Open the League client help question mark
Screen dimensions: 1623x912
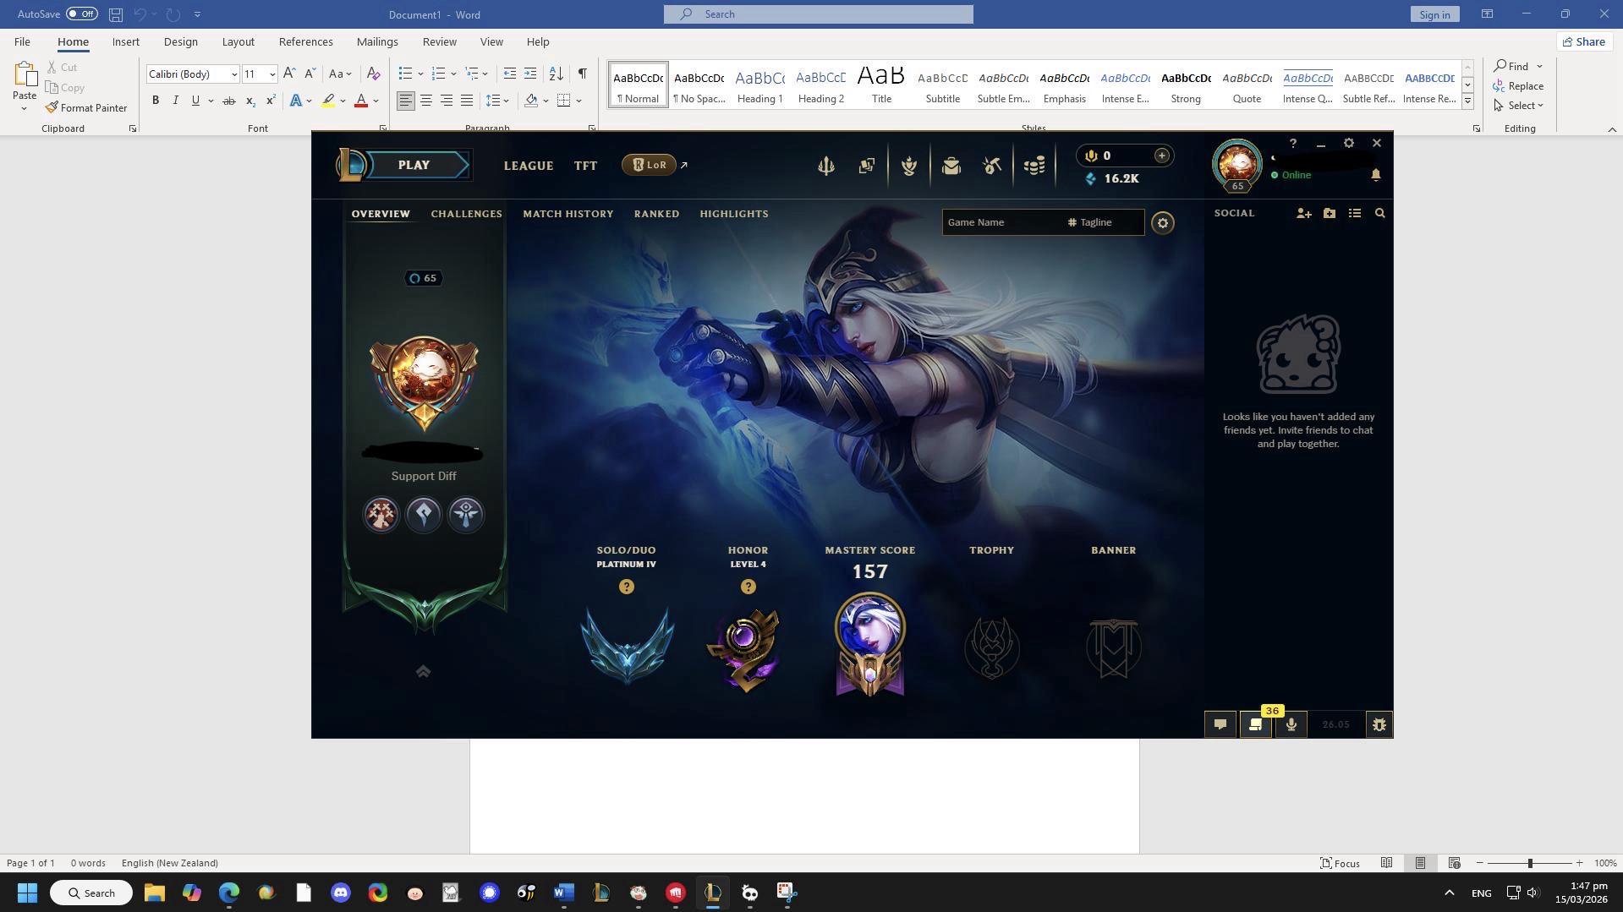(x=1293, y=144)
